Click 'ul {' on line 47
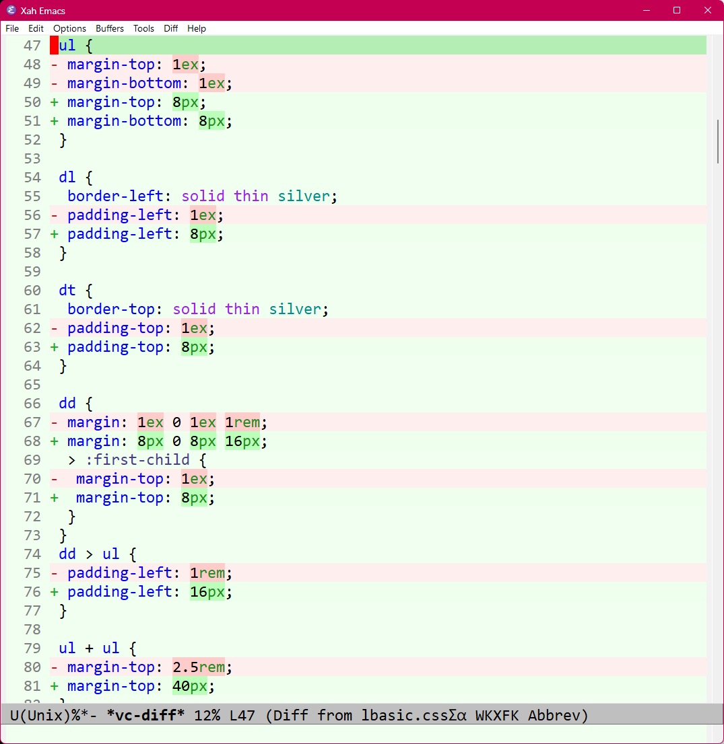The height and width of the screenshot is (744, 724). pos(75,46)
